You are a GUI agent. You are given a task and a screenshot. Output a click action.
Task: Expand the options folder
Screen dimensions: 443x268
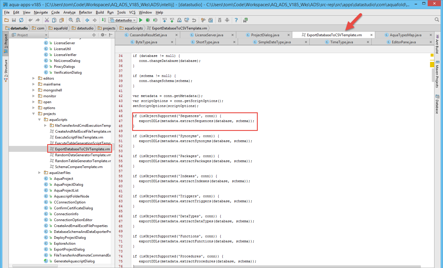(x=34, y=108)
